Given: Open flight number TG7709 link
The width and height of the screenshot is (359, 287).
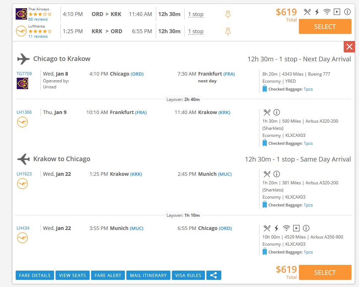Looking at the screenshot, I should tap(24, 74).
